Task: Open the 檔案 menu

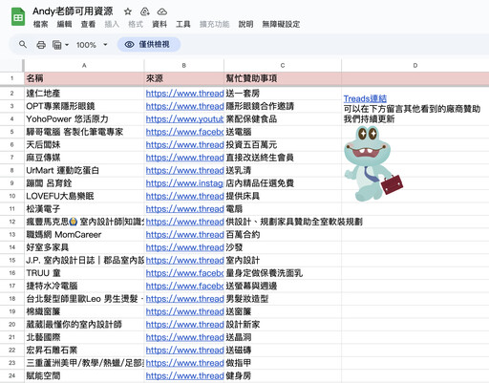Action: tap(40, 24)
